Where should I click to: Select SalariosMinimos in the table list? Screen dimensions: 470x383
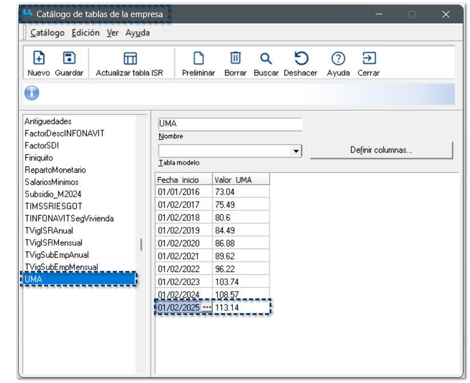point(52,182)
